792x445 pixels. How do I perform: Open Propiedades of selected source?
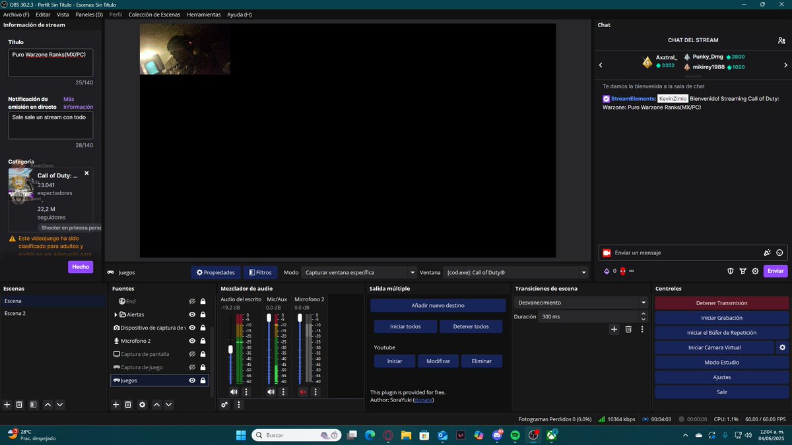pos(216,272)
